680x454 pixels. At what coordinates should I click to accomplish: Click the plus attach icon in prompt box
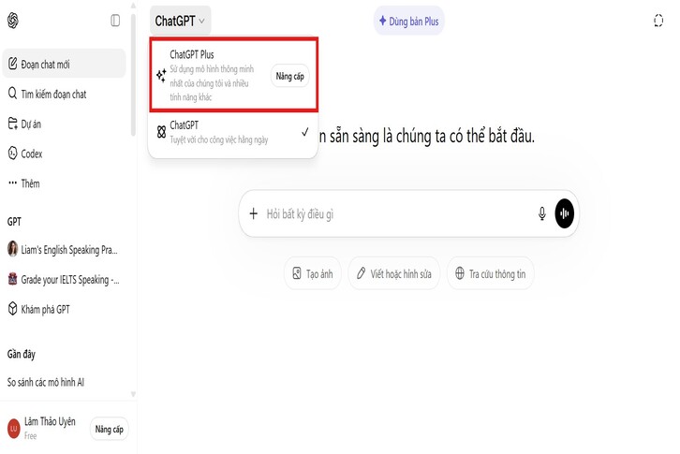pos(254,213)
